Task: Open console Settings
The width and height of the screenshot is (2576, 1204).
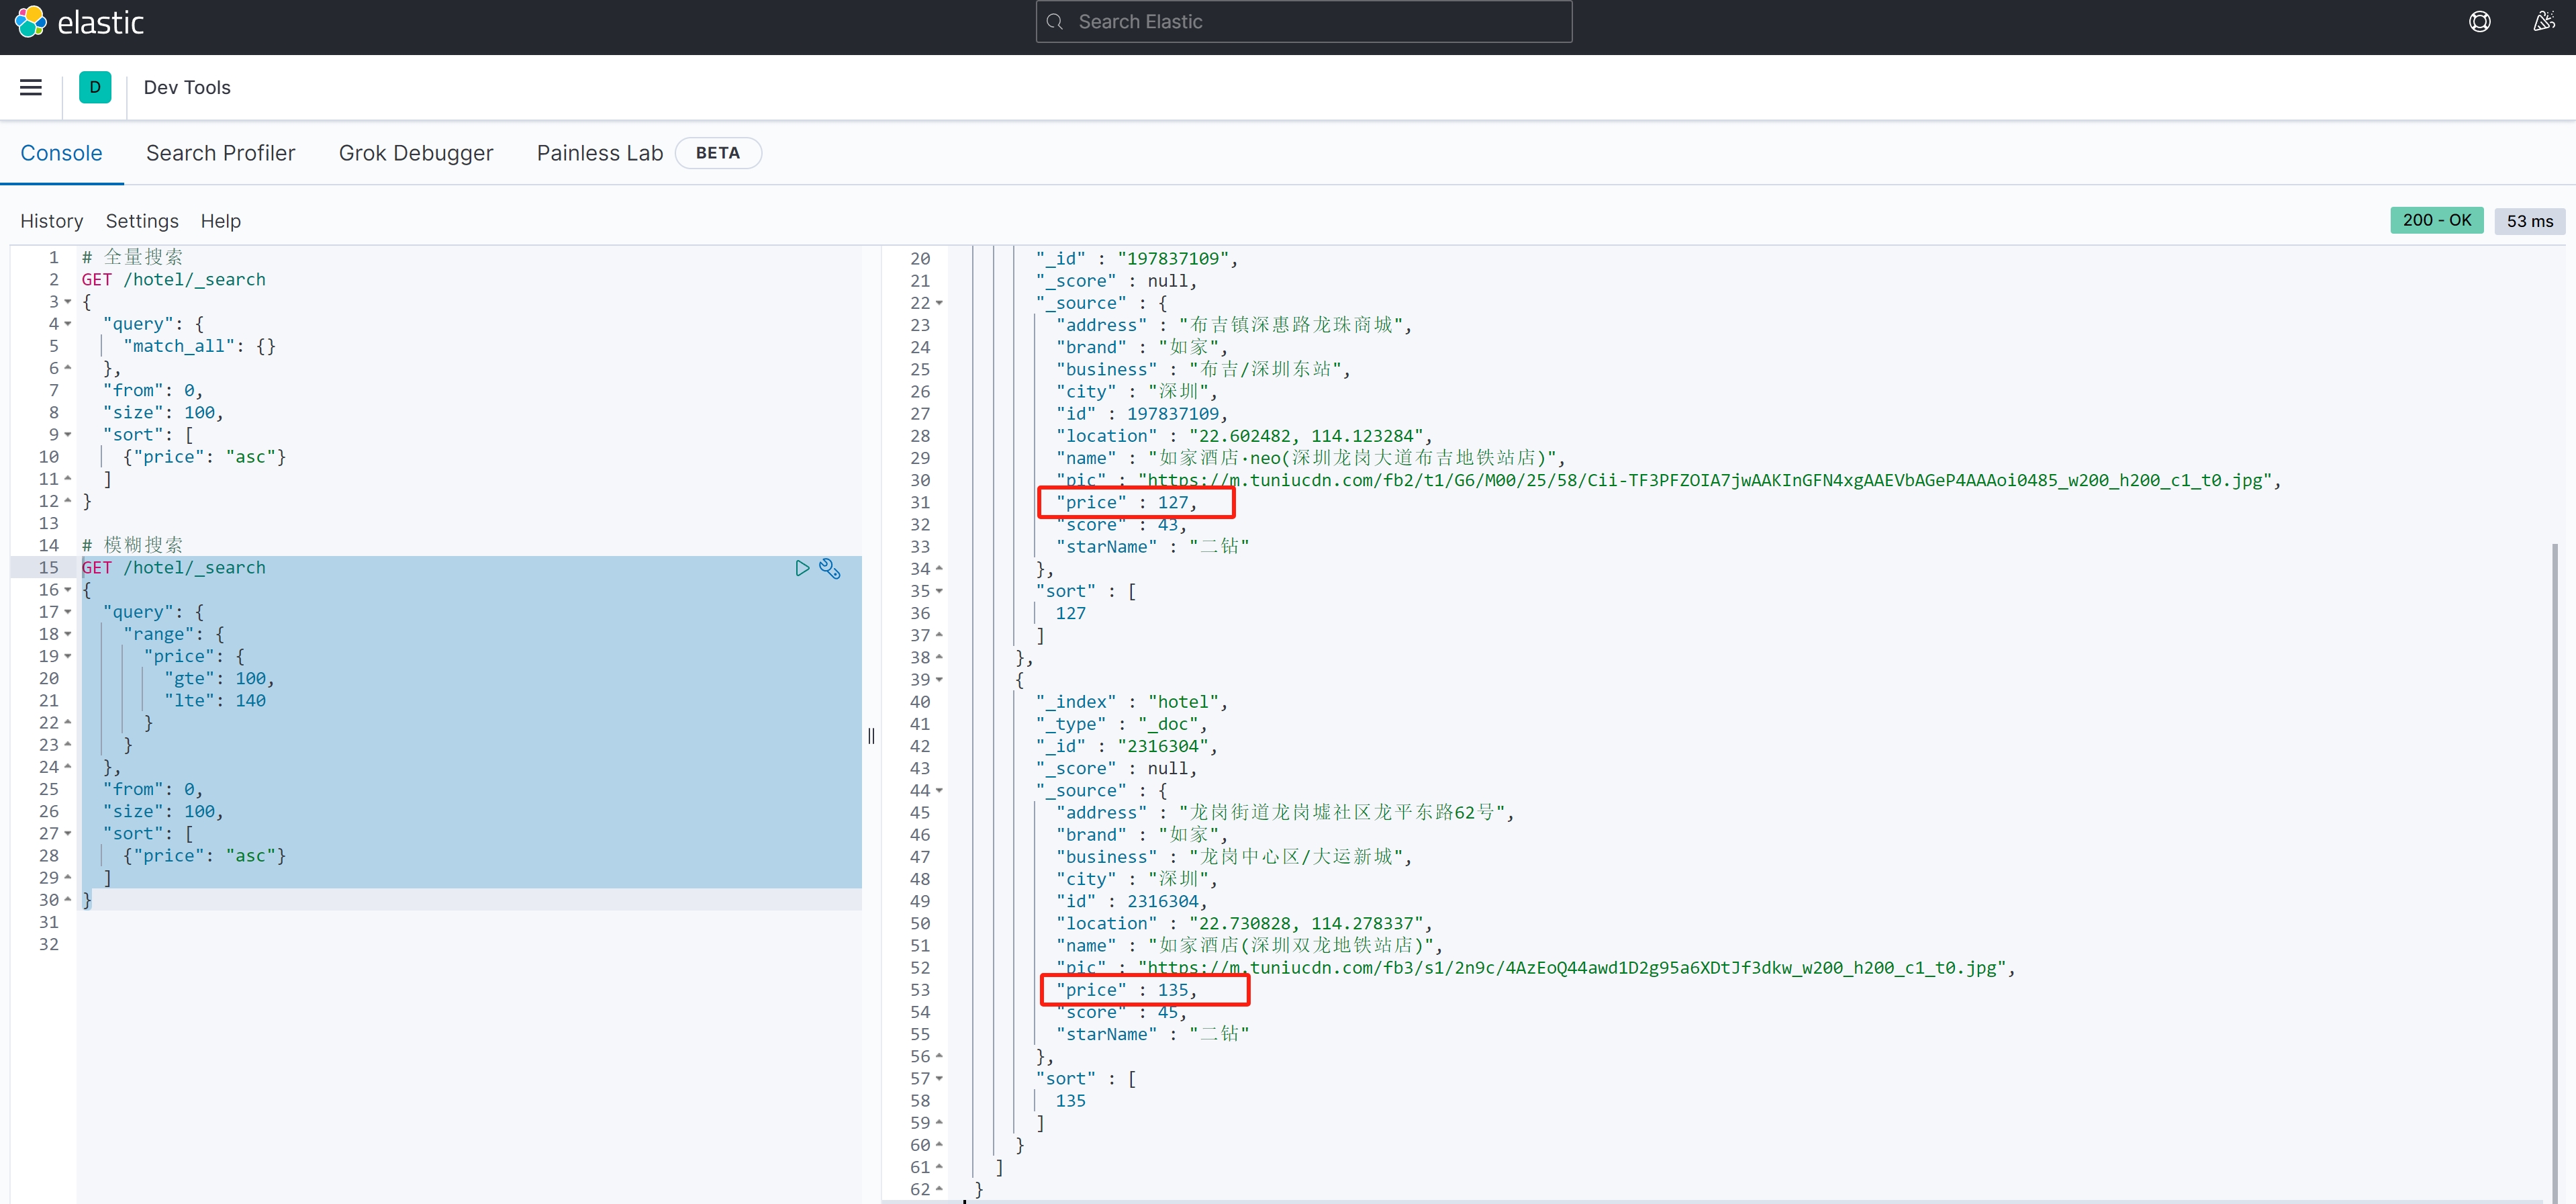Action: pyautogui.click(x=142, y=221)
